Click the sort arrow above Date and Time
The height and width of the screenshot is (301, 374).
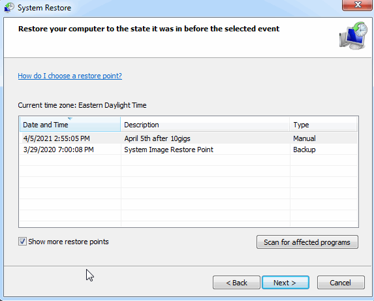coord(70,119)
